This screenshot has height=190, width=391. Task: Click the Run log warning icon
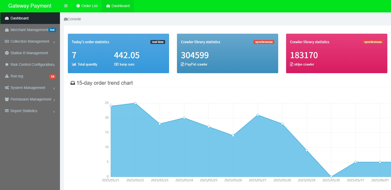pos(7,76)
